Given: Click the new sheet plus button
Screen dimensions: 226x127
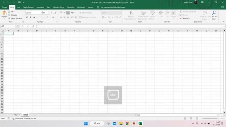Looking at the screenshot, I should [34, 115].
